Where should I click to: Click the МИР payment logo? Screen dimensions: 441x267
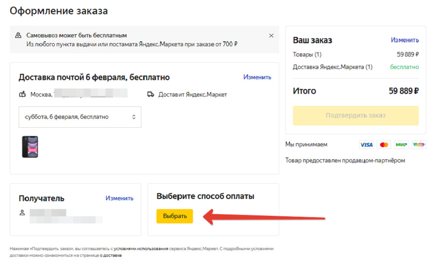401,145
